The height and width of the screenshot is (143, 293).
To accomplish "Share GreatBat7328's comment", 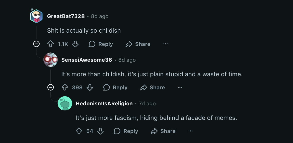I will pyautogui.click(x=138, y=44).
